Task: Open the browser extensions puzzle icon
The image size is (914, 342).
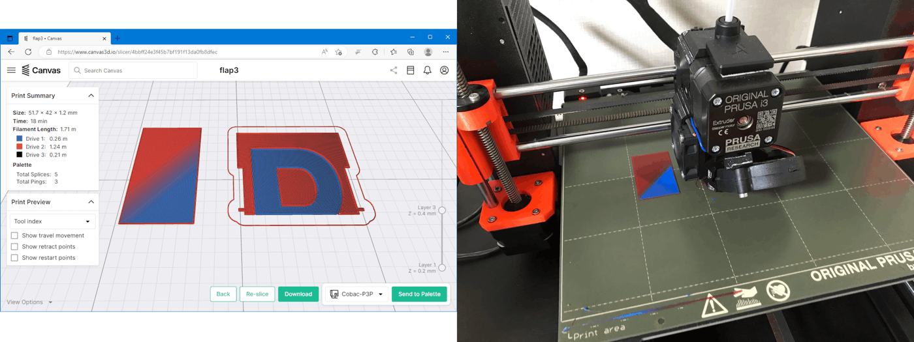Action: coord(375,52)
